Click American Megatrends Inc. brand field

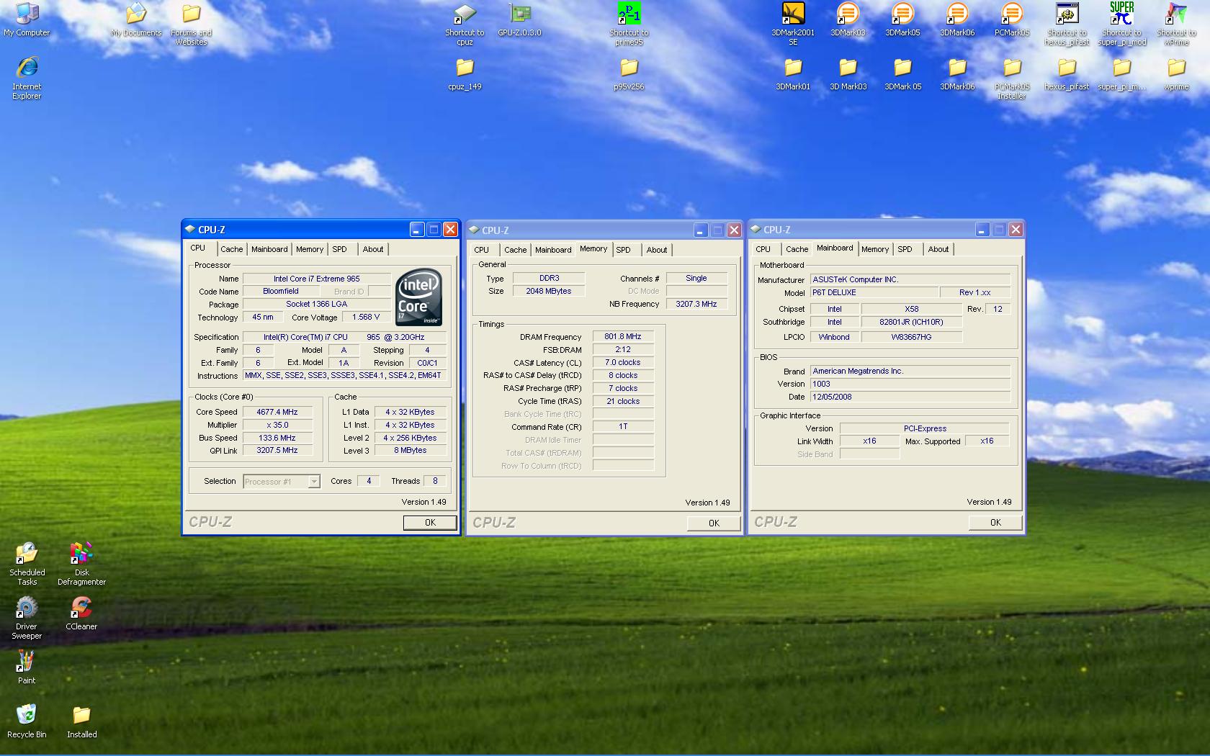[910, 371]
